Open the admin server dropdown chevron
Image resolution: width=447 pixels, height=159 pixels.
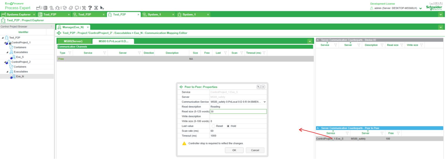420,8
